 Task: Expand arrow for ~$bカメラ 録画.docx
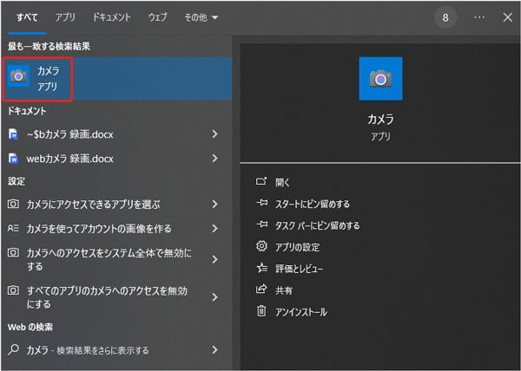coord(215,134)
